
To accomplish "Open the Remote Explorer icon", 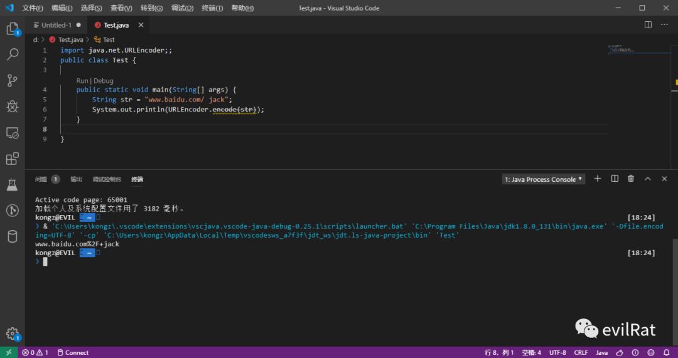I will click(12, 132).
